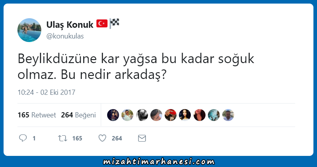
Task: Click the fourth liker avatar
Action: pyautogui.click(x=156, y=115)
